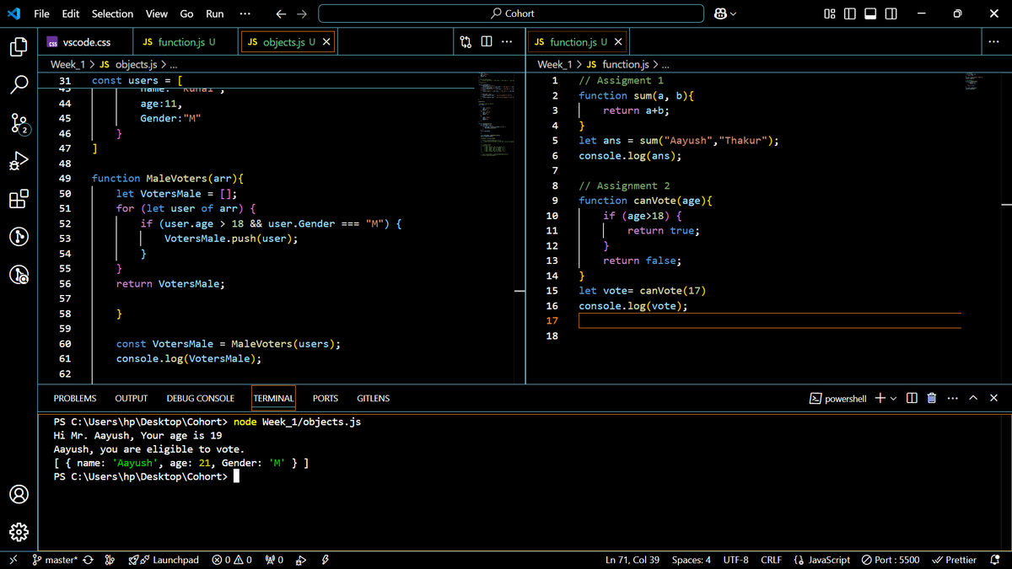Open terminal panel More Actions ellipsis

pyautogui.click(x=952, y=398)
